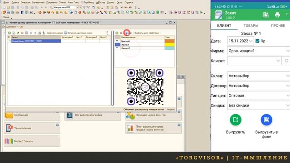Tap the blue Выгрузить в фоне button
The height and width of the screenshot is (163, 290).
tap(266, 120)
